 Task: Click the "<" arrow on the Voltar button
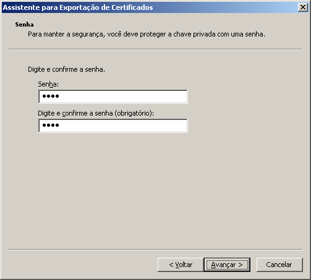[171, 265]
